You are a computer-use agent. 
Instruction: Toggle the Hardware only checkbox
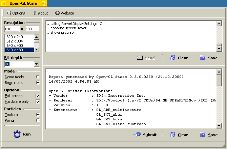click(38, 101)
